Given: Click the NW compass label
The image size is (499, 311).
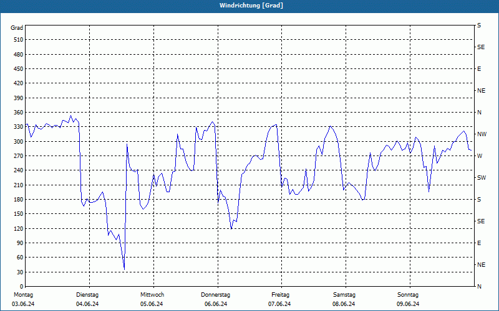Looking at the screenshot, I should pos(482,134).
